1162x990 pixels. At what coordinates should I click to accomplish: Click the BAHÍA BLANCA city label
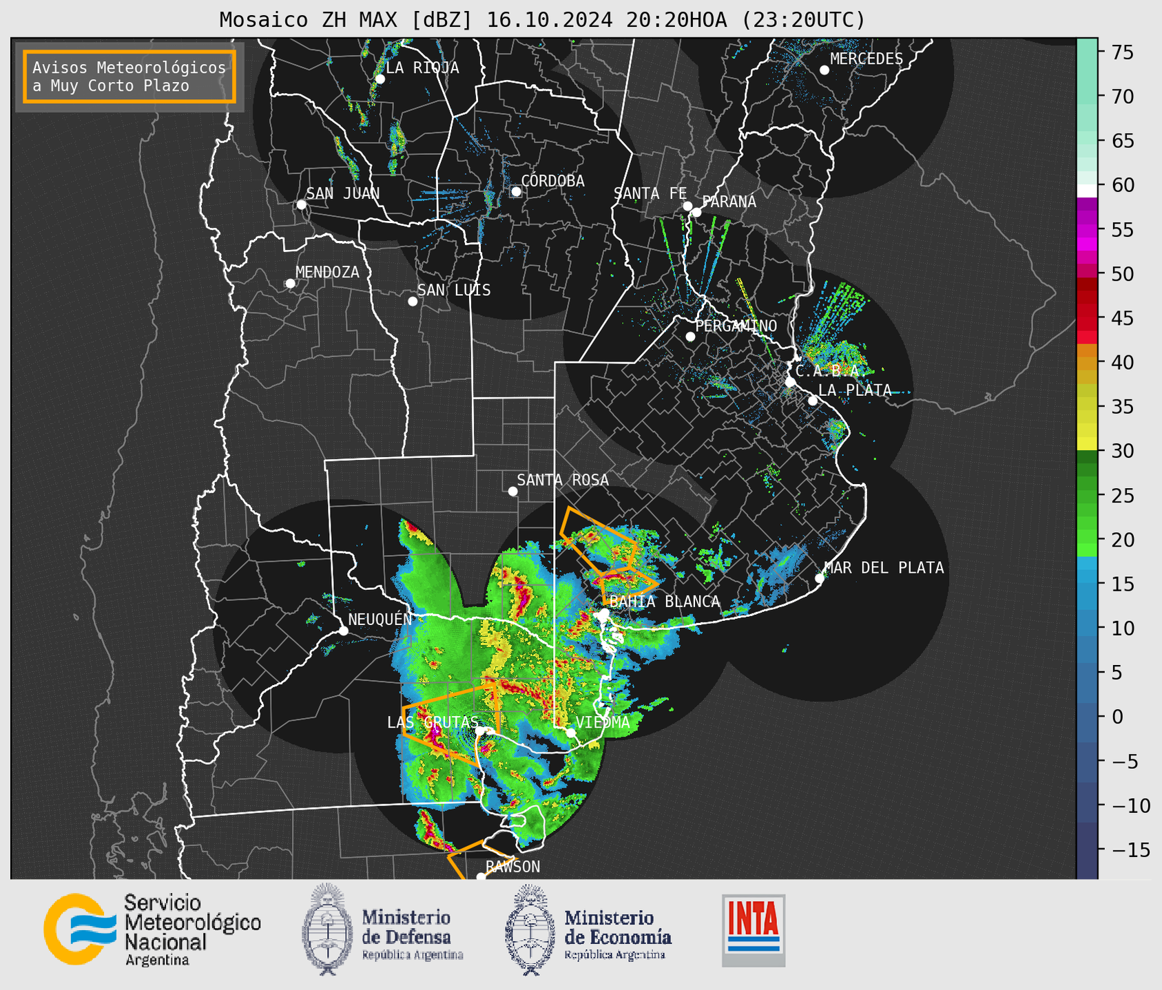point(665,602)
